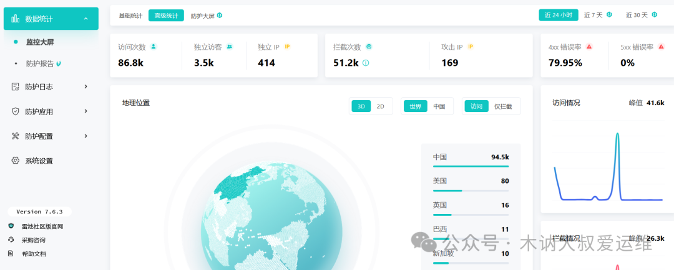Click the 系统设置 gear icon

[16, 161]
